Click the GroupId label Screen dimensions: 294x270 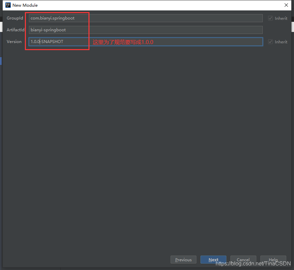[15, 18]
